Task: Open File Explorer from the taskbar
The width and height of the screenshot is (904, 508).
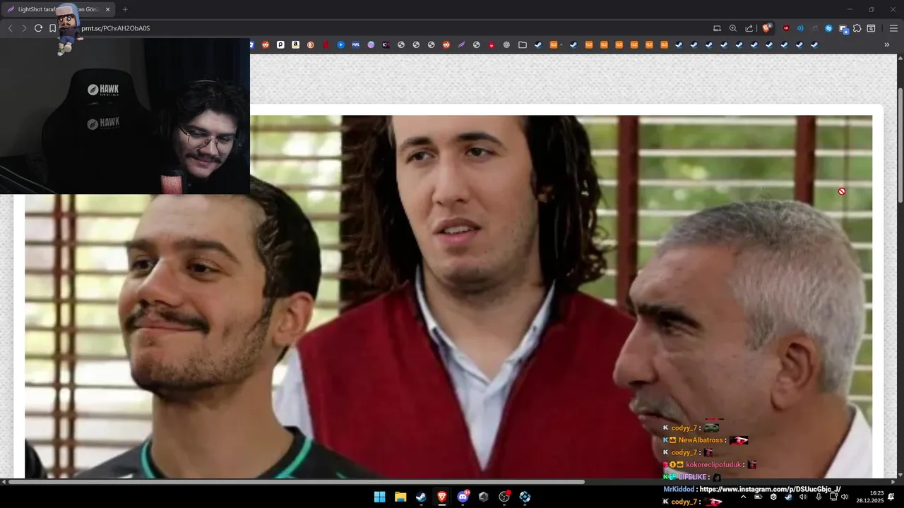Action: pos(400,497)
